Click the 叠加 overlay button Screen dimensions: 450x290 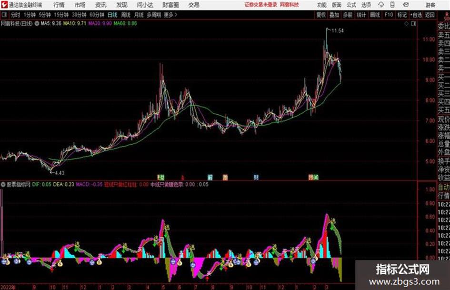[x=334, y=15]
